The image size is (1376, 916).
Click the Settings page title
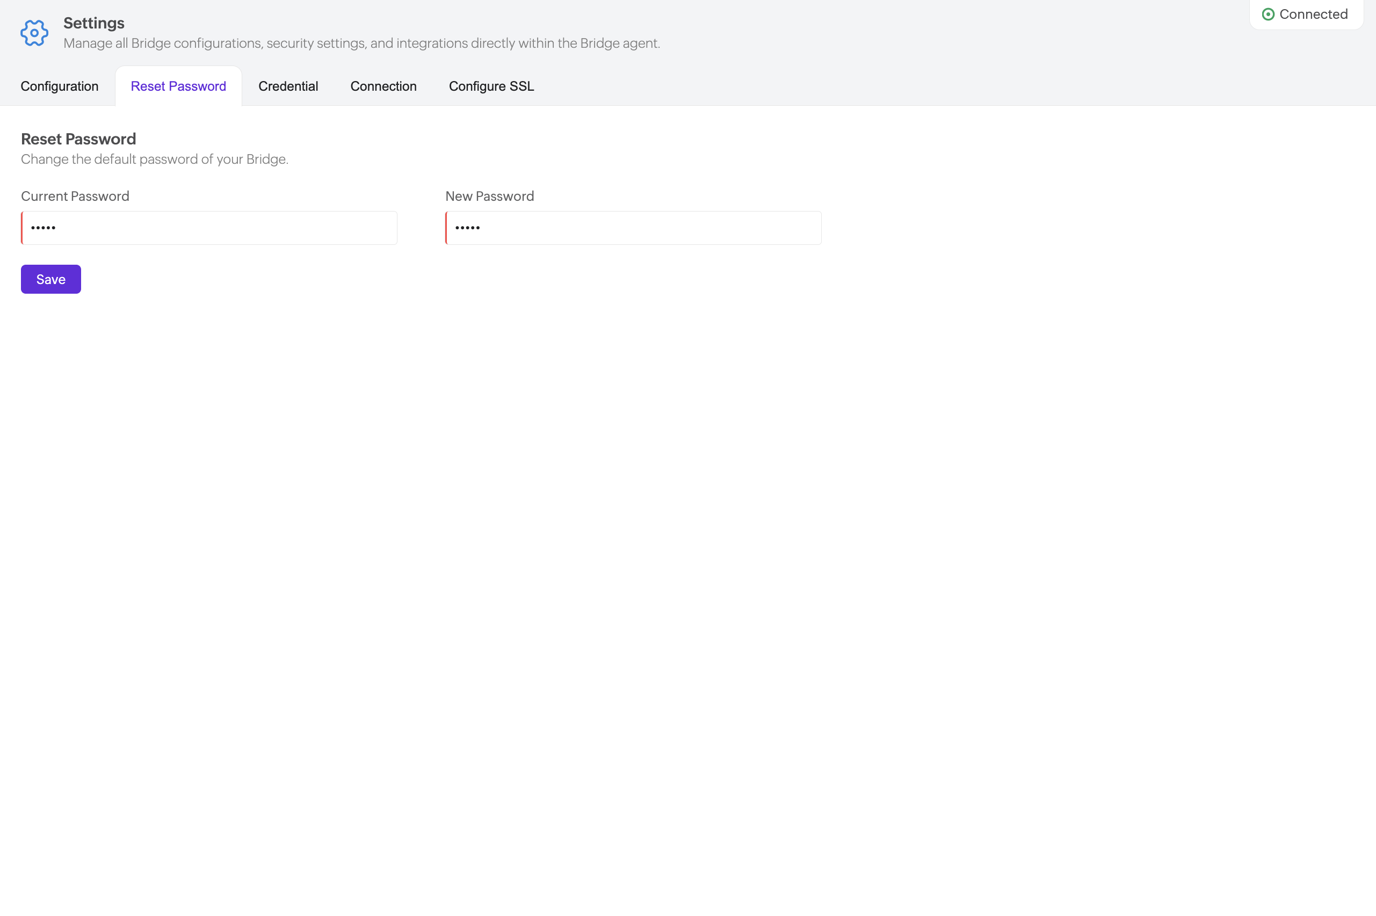(x=93, y=24)
